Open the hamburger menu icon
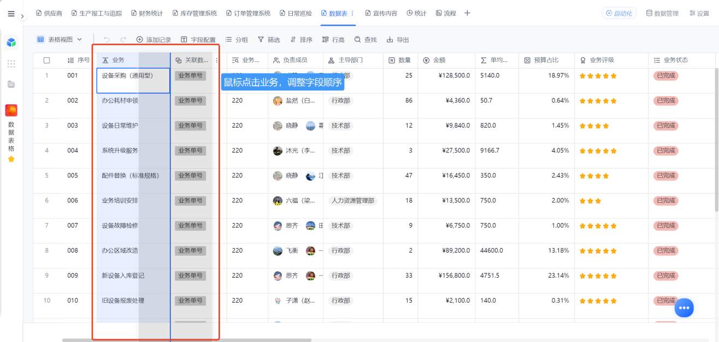The image size is (719, 342). click(11, 14)
